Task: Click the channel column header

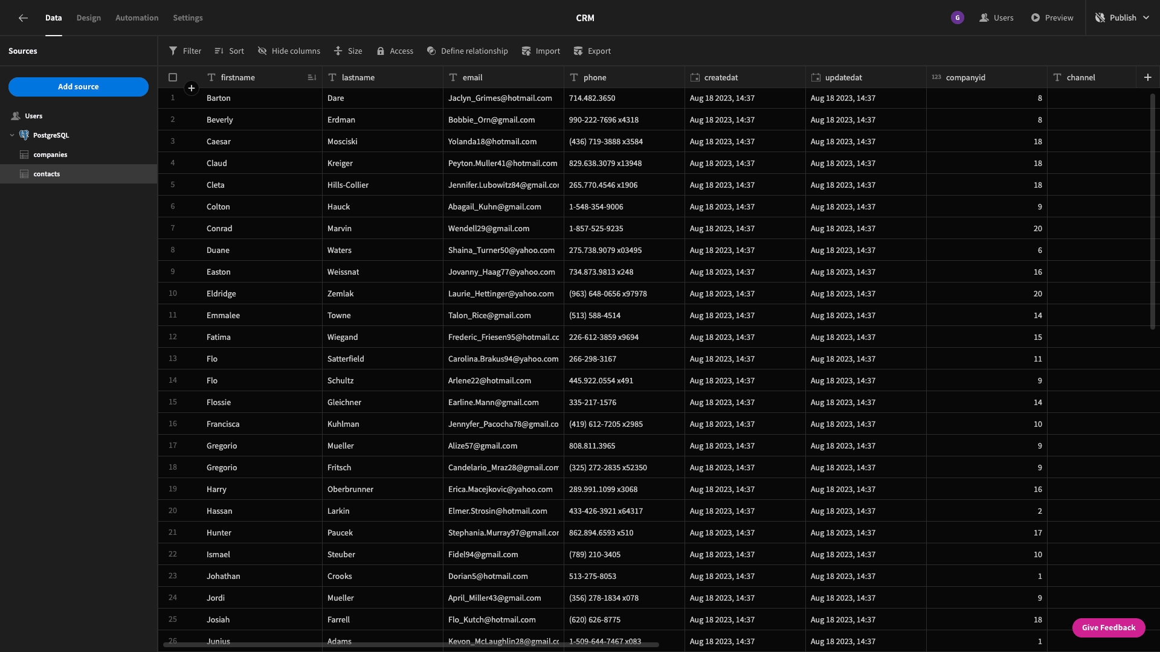Action: 1092,77
